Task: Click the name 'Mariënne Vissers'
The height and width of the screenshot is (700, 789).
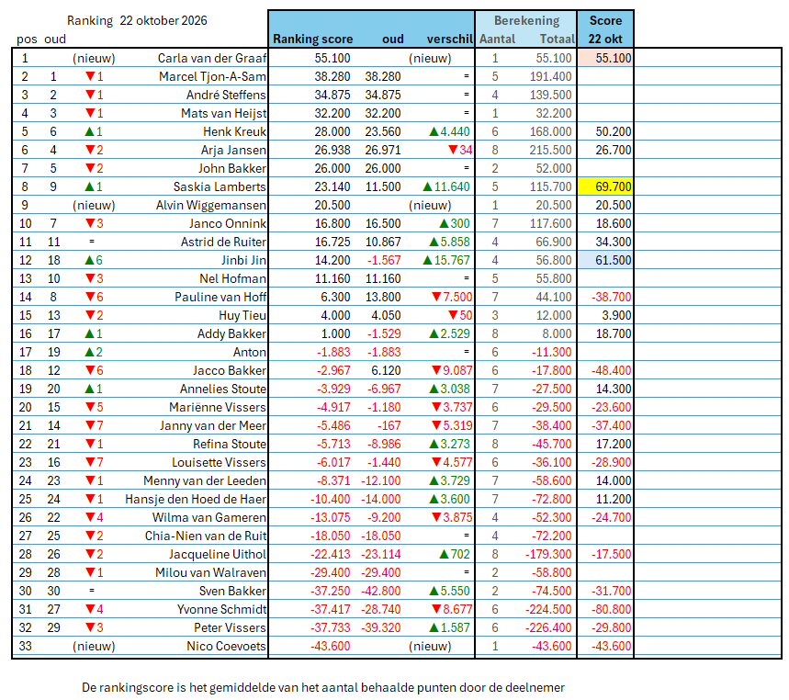Action: click(x=218, y=407)
